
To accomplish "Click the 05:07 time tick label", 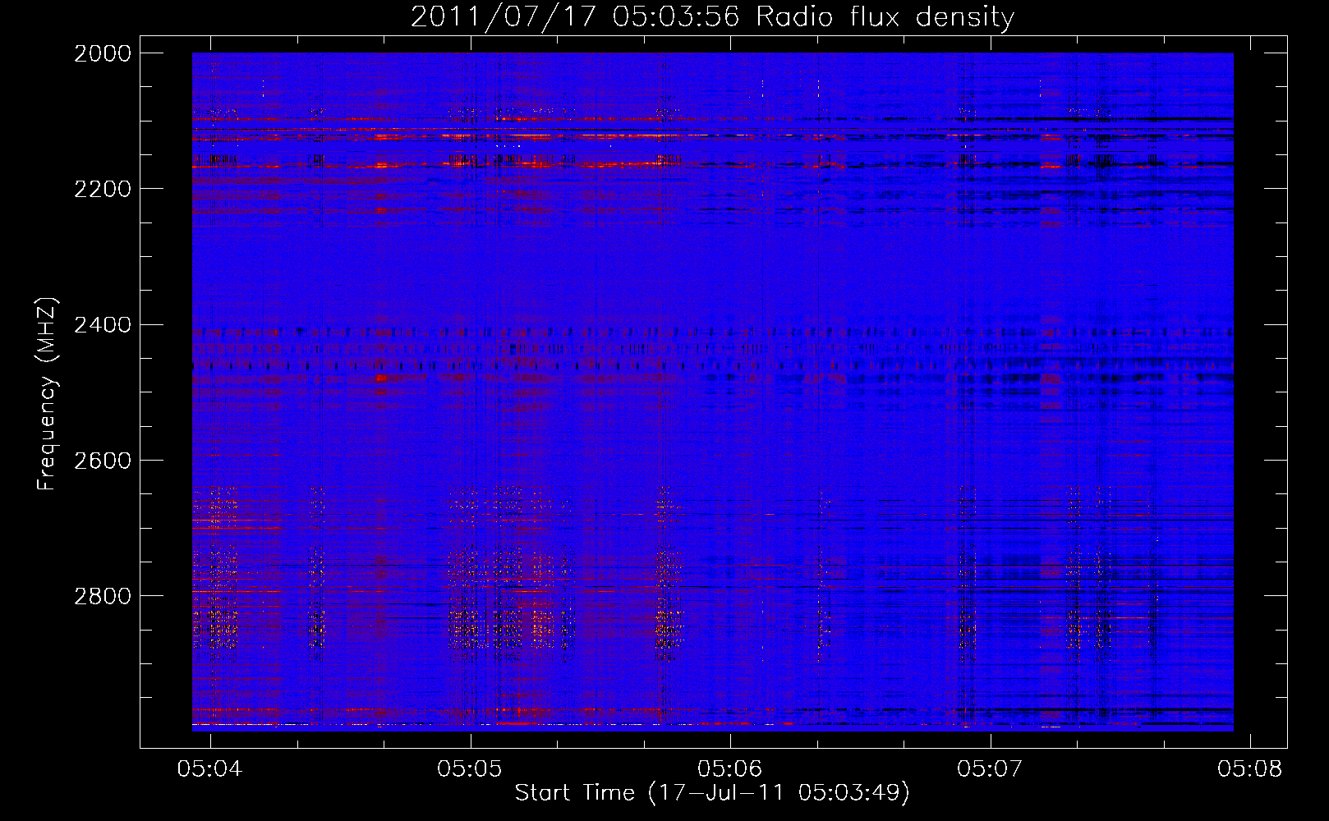I will point(990,769).
